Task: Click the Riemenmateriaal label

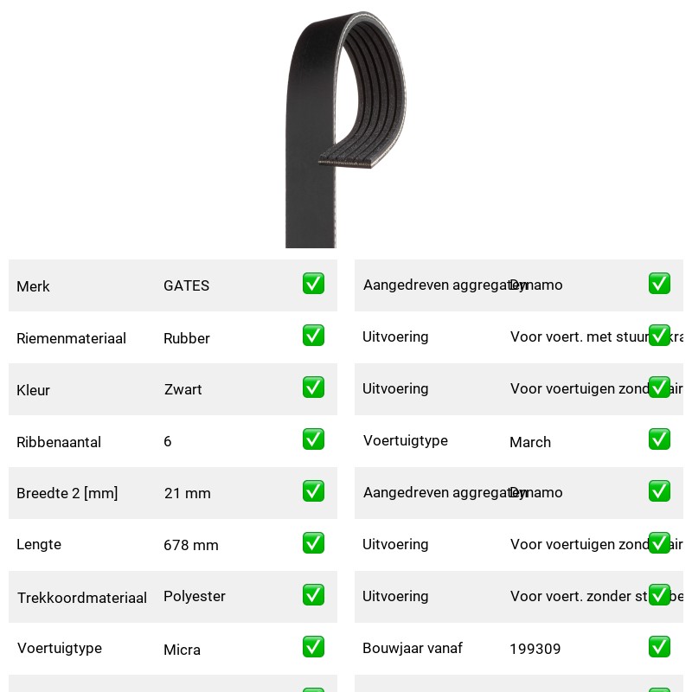Action: [x=71, y=338]
